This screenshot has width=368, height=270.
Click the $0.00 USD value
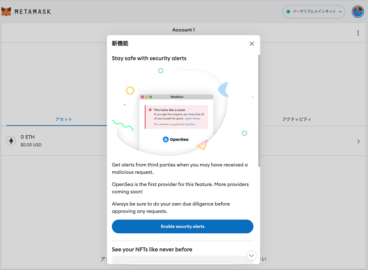point(31,145)
